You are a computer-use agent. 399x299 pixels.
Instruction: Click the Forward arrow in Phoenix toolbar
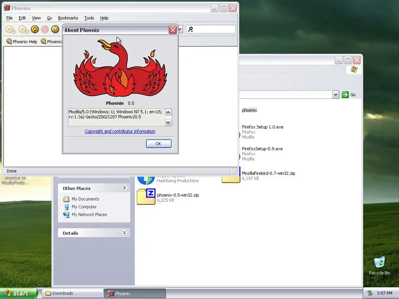tap(24, 30)
